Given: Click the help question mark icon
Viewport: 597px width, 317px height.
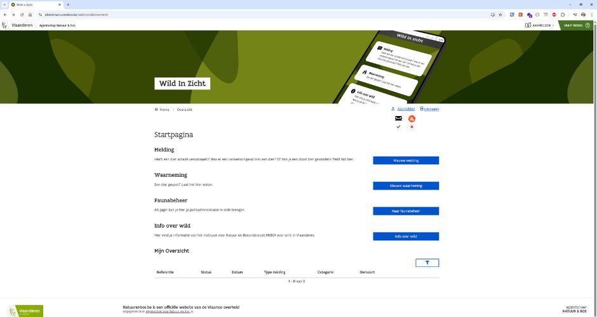Looking at the screenshot, I should (x=587, y=25).
